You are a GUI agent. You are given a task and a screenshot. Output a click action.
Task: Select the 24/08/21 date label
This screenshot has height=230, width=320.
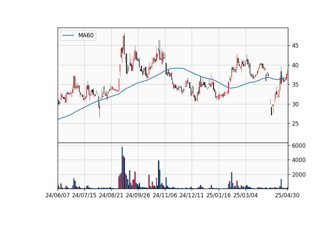point(111,195)
